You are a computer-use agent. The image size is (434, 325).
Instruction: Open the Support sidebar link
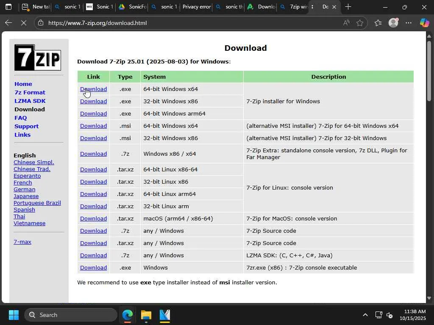click(27, 126)
